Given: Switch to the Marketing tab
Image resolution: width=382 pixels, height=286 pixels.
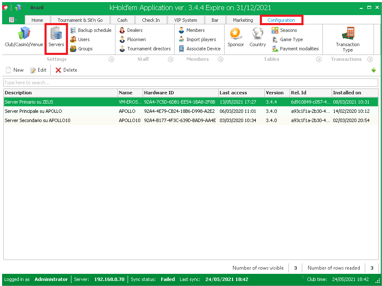Looking at the screenshot, I should 243,20.
